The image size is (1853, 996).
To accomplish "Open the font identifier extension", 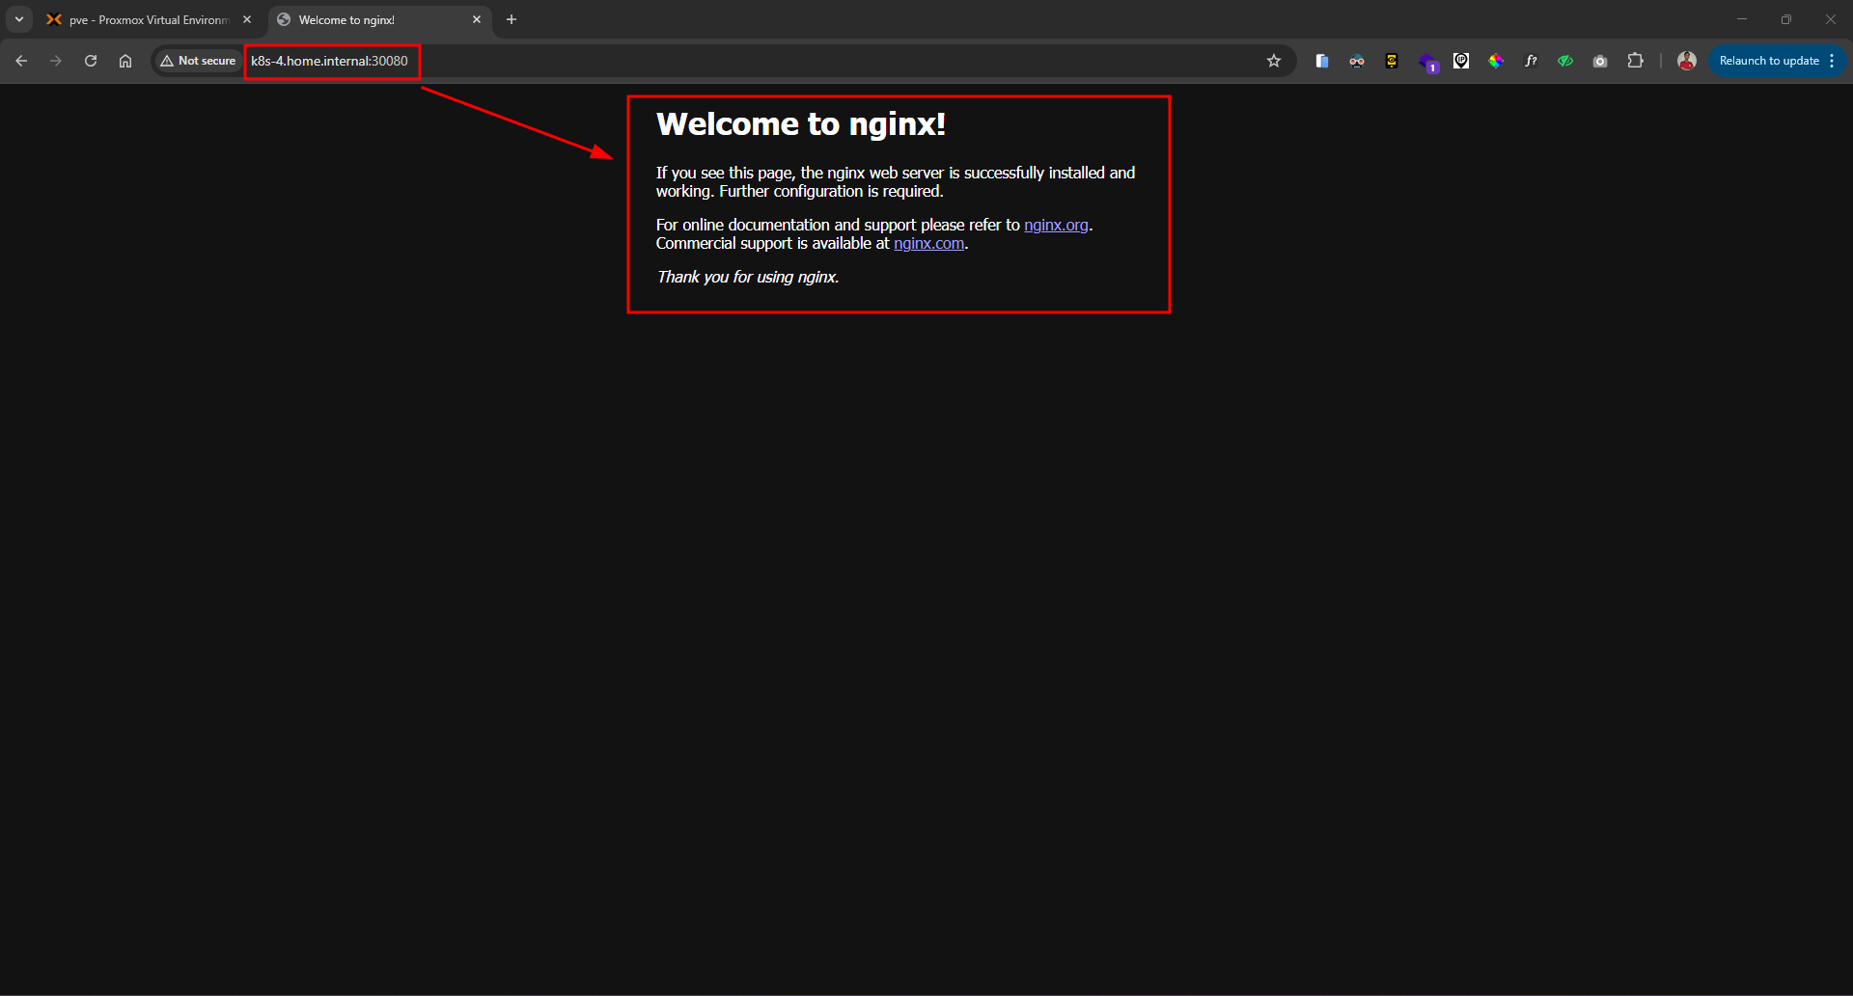I will tap(1531, 60).
